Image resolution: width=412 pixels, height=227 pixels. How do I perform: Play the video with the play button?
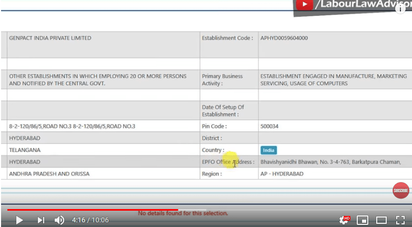tap(19, 220)
